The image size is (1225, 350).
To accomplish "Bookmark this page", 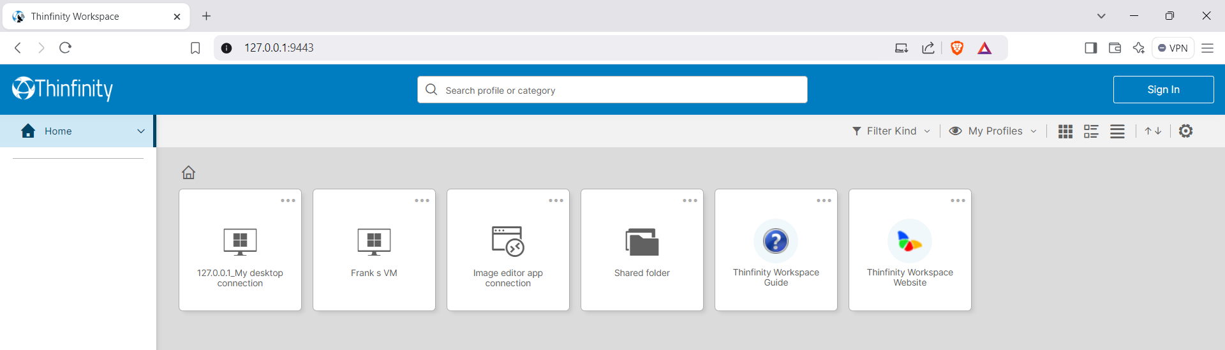I will [195, 48].
